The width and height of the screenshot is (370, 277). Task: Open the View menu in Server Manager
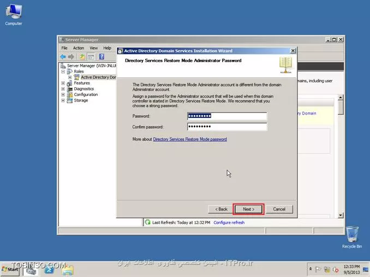pyautogui.click(x=94, y=48)
